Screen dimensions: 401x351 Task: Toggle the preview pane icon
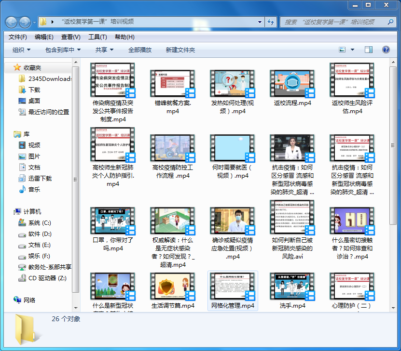(369, 50)
